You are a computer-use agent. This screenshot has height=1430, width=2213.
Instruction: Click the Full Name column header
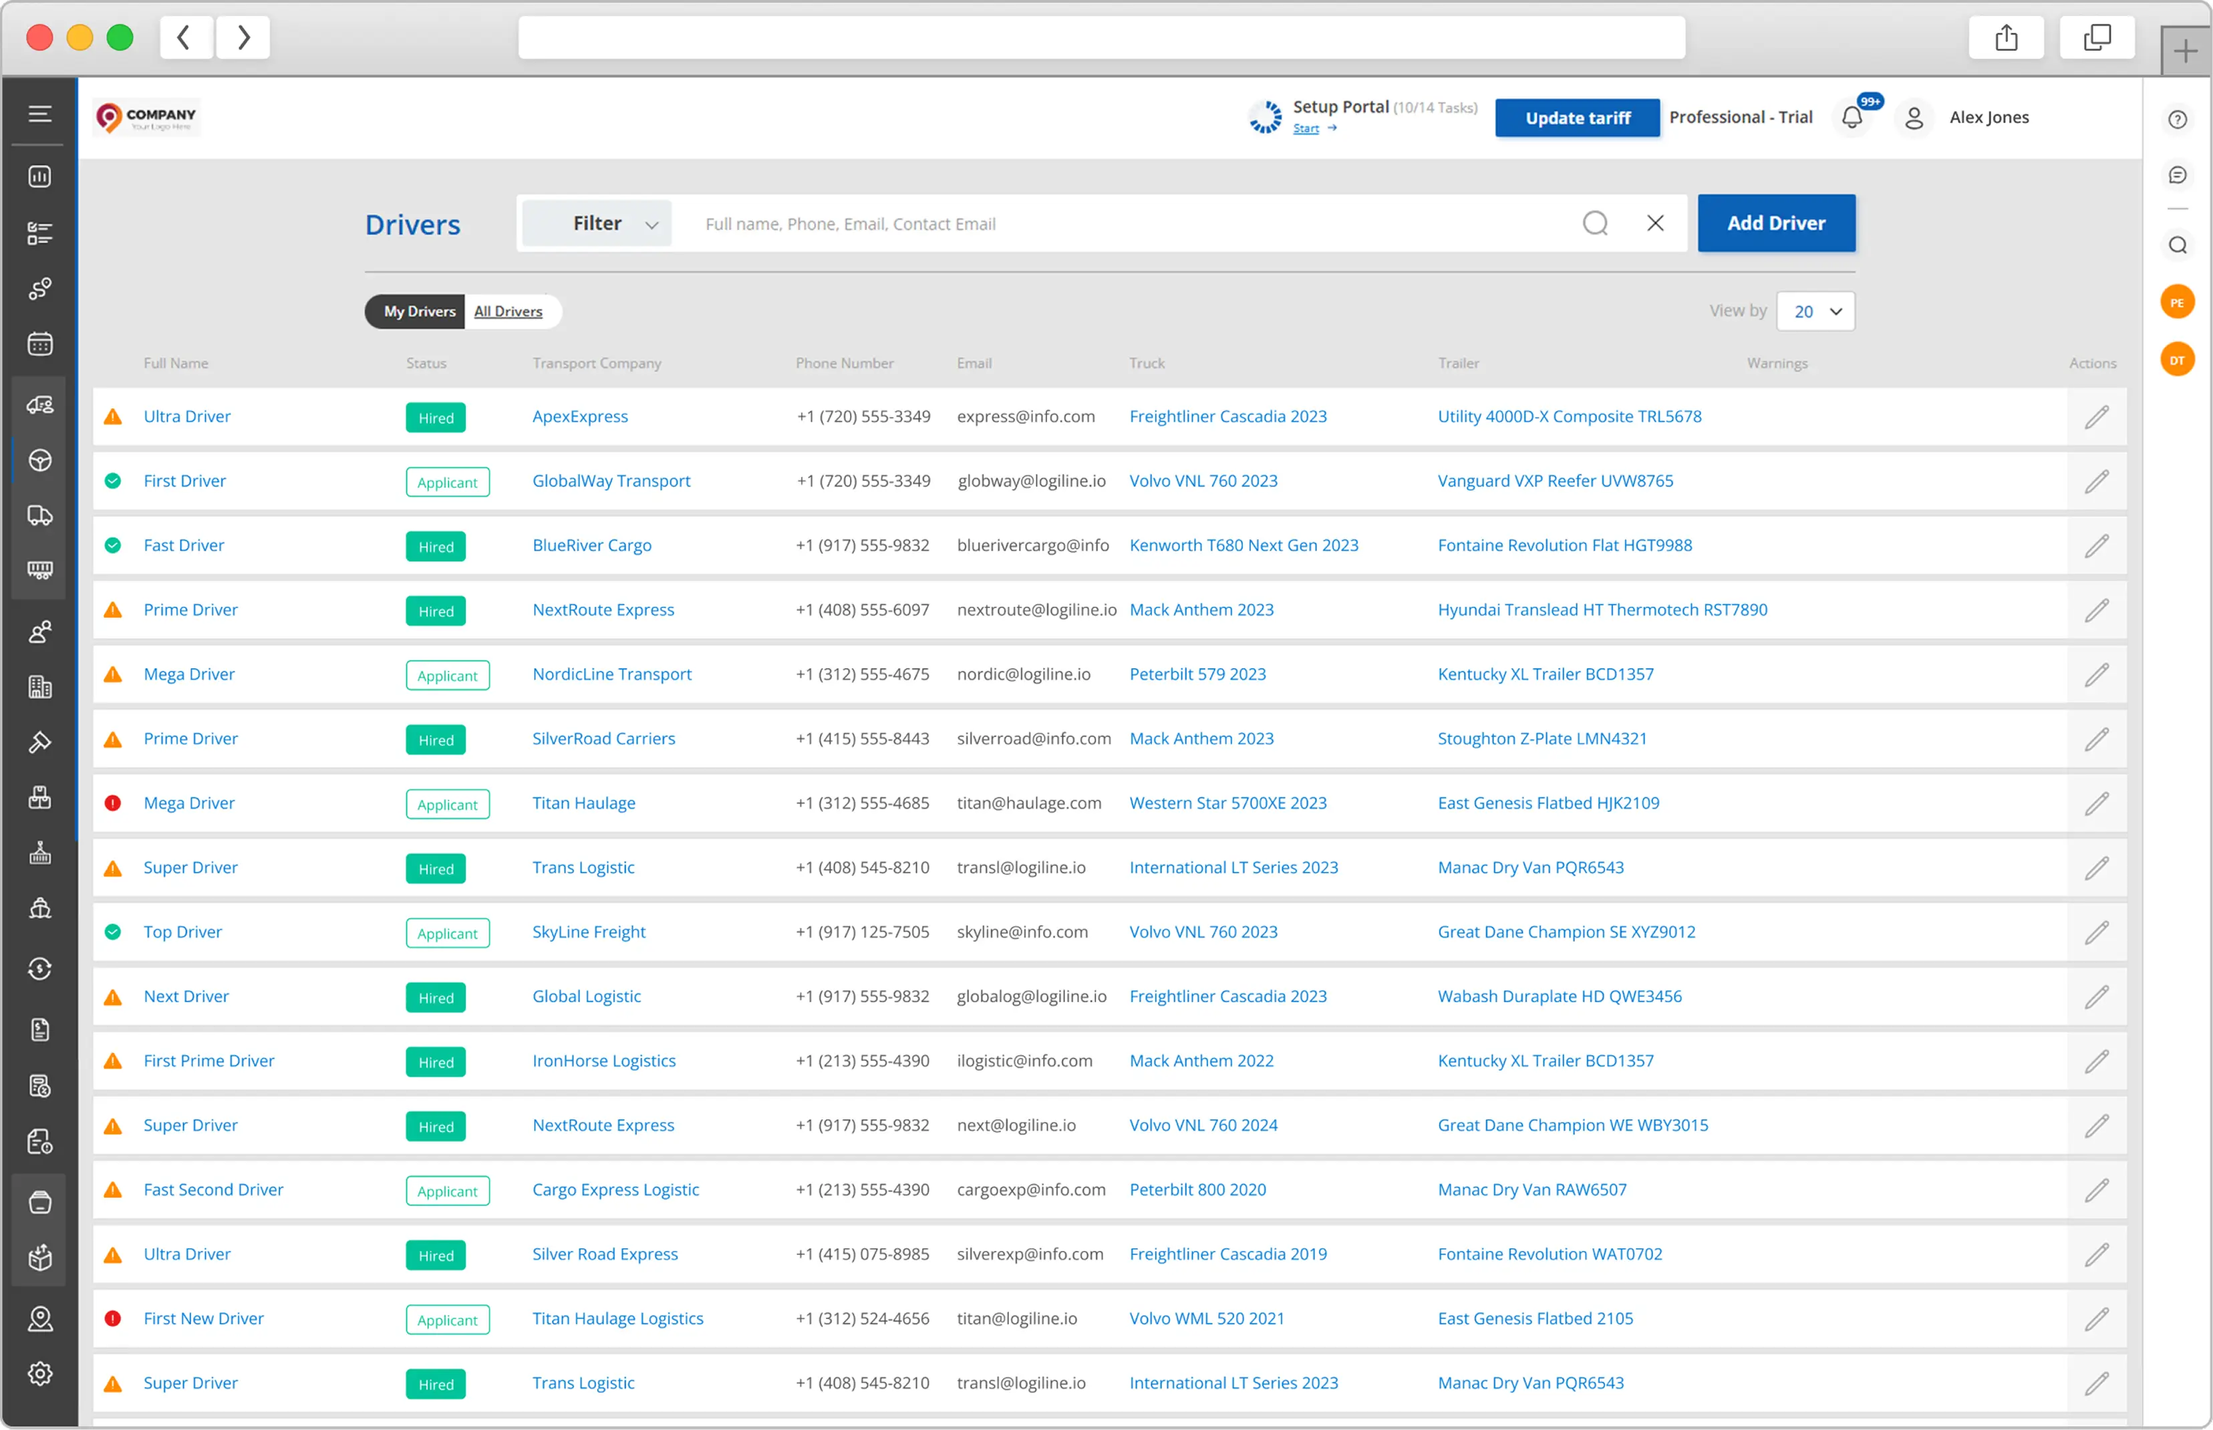[x=176, y=363]
